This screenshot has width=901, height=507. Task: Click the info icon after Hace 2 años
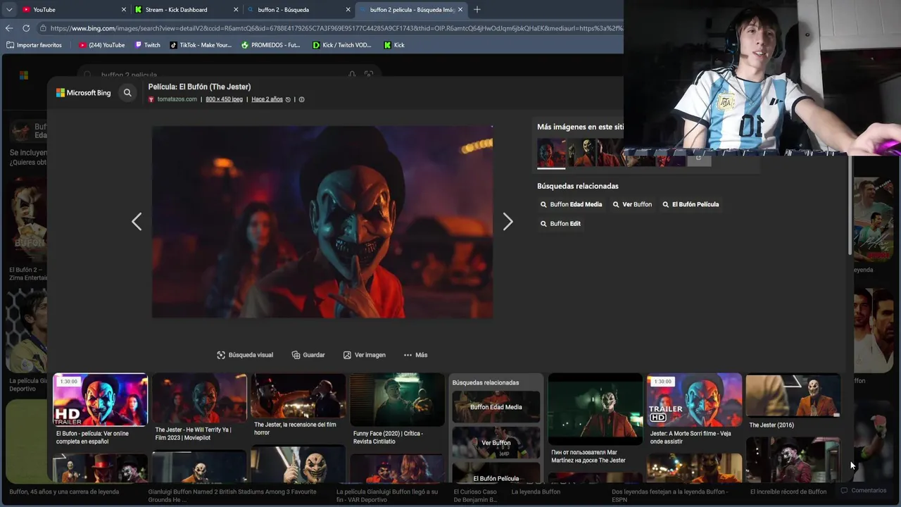301,99
